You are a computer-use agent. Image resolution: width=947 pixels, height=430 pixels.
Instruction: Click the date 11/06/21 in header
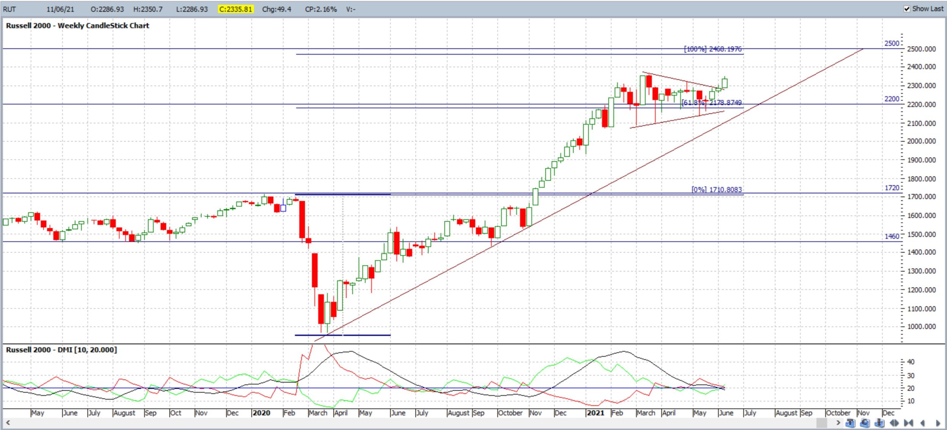pos(60,9)
